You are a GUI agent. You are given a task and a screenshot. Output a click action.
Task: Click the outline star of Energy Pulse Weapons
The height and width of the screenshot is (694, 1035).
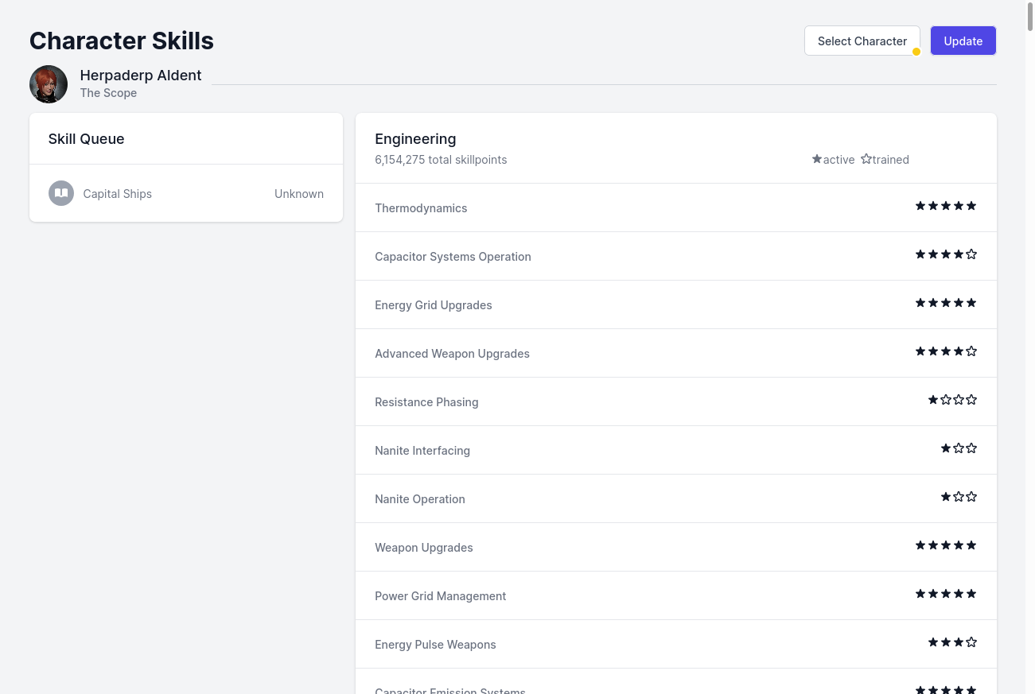pyautogui.click(x=971, y=642)
